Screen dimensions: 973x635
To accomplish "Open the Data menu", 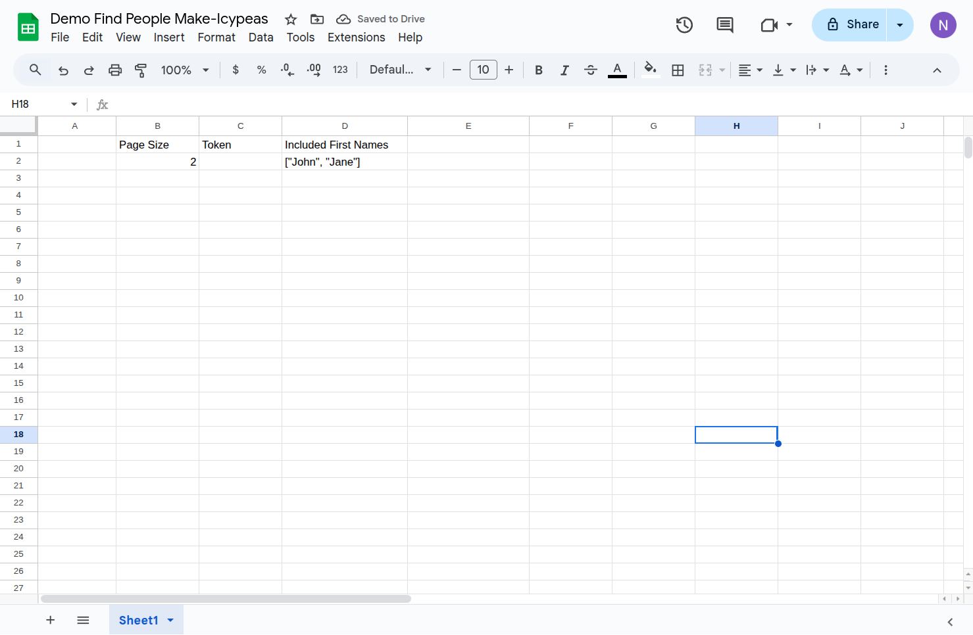I will (261, 37).
